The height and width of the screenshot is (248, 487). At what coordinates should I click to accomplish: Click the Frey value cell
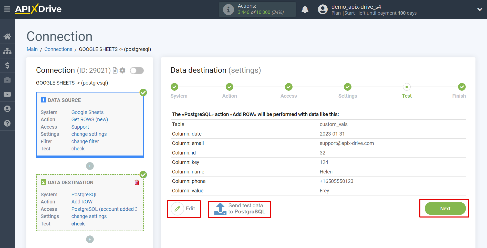(324, 191)
